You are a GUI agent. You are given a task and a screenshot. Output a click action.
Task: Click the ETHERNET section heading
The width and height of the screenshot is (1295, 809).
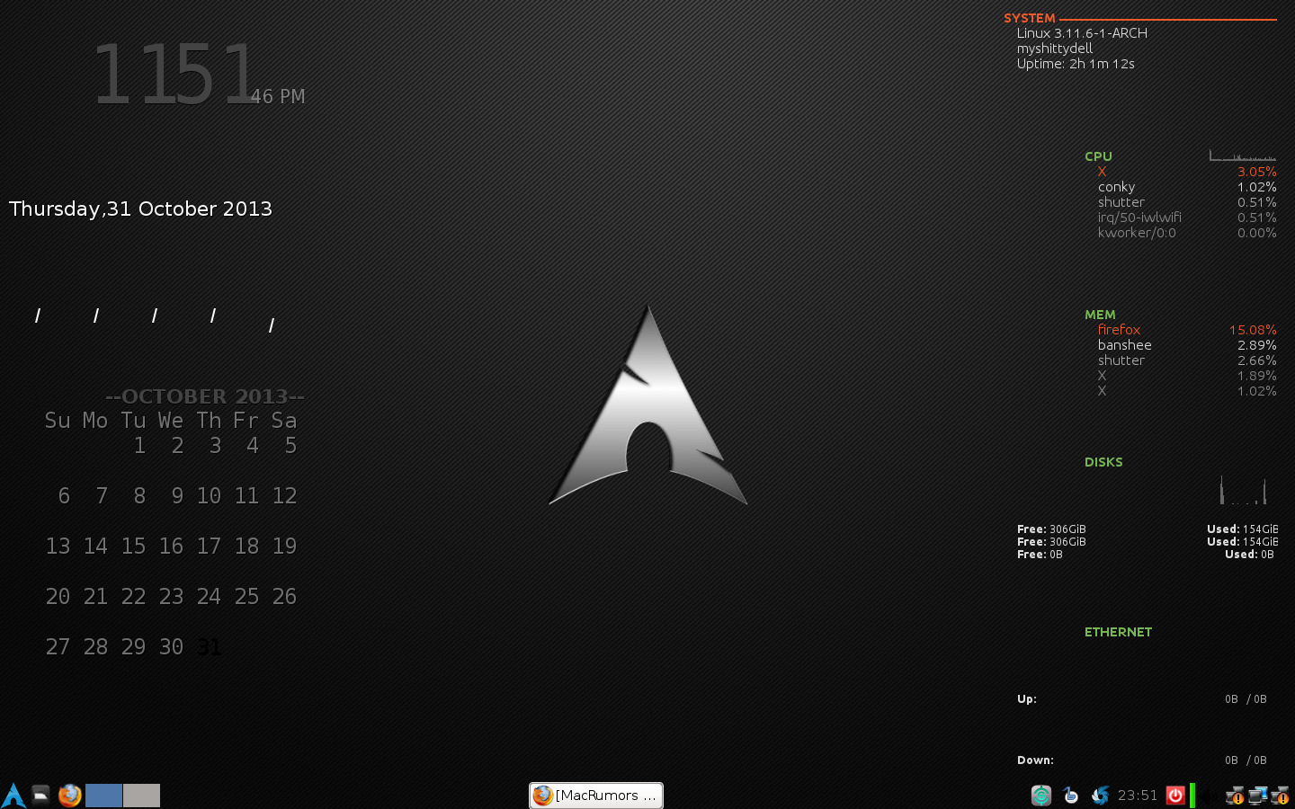coord(1118,632)
